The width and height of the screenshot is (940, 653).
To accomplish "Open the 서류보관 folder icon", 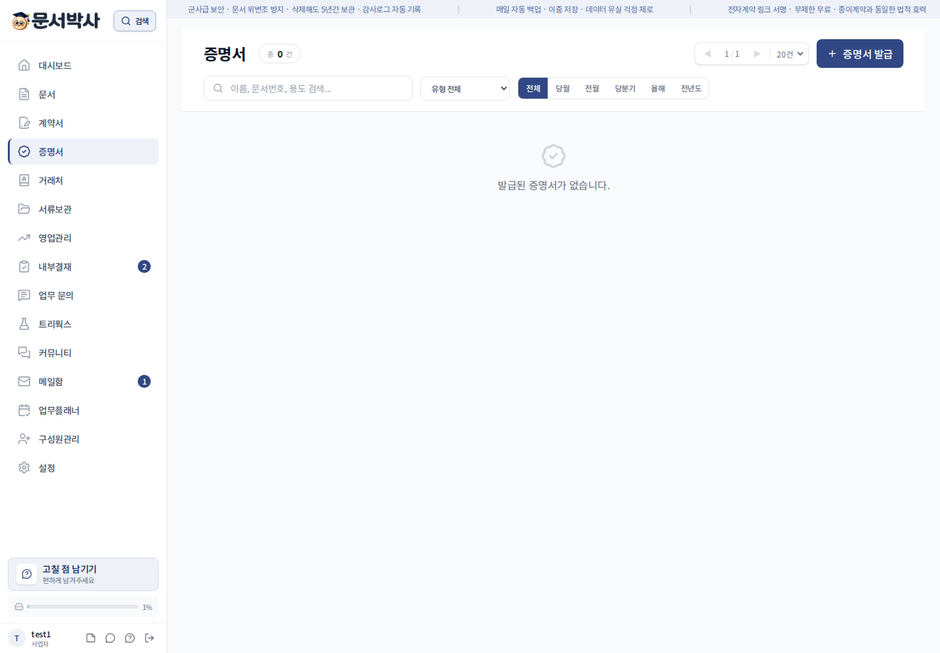I will click(24, 209).
